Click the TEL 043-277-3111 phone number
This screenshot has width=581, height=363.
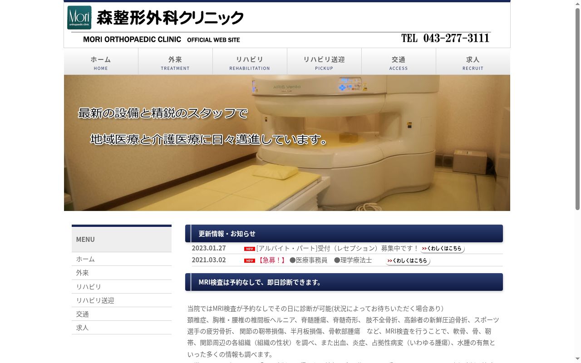pyautogui.click(x=445, y=38)
